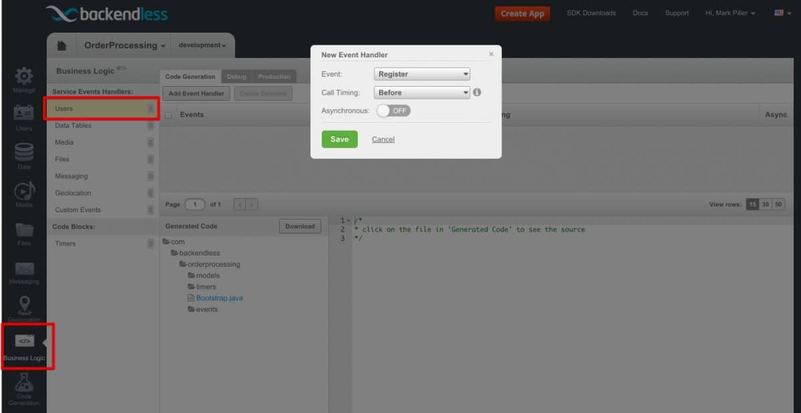This screenshot has width=801, height=413.
Task: Open the Support link
Action: (677, 13)
